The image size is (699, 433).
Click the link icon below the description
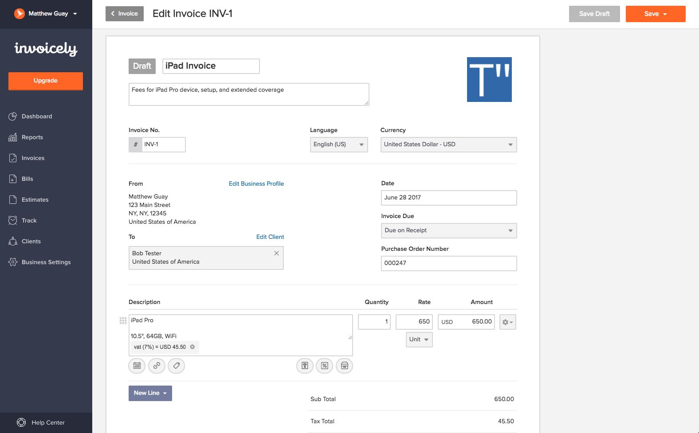tap(157, 366)
